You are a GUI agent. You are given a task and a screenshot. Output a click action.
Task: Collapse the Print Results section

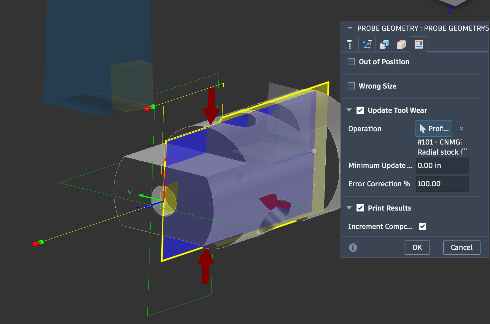click(x=349, y=208)
